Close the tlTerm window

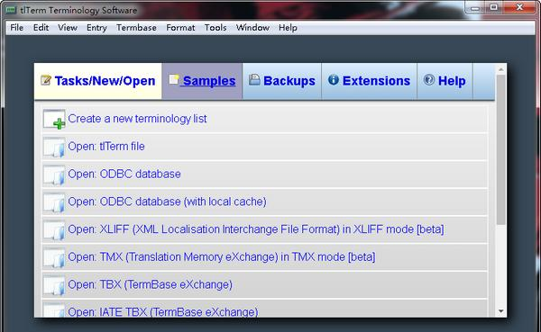(x=519, y=7)
